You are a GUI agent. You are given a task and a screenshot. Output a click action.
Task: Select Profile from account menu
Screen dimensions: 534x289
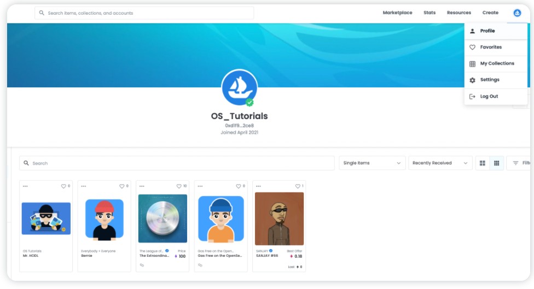tap(496, 31)
